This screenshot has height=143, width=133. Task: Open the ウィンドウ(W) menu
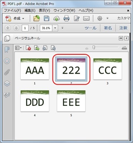(x=64, y=10)
